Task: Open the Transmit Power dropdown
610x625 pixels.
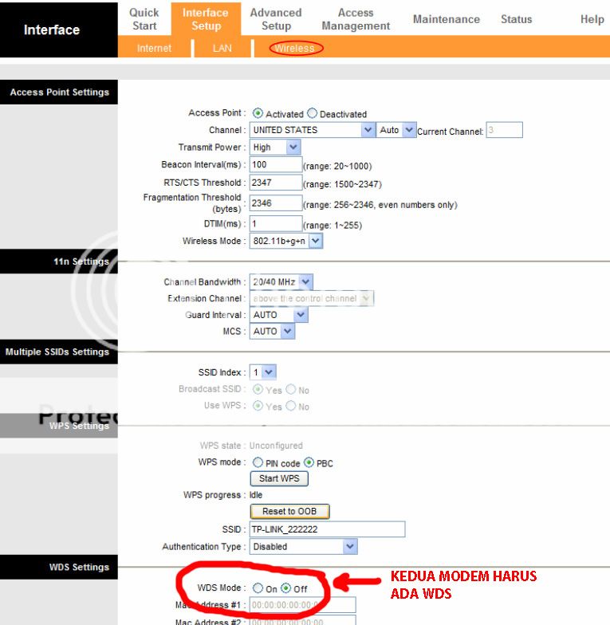Action: pyautogui.click(x=275, y=147)
